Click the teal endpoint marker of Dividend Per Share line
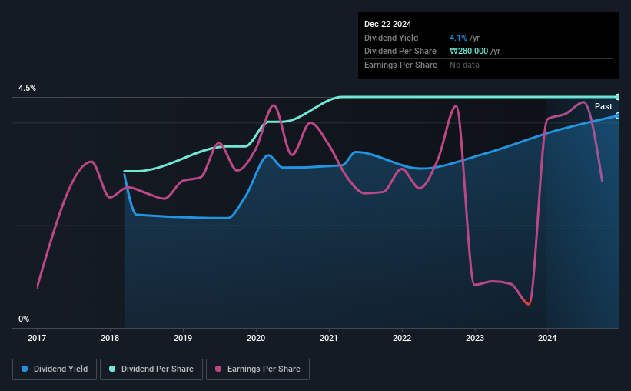 point(617,97)
